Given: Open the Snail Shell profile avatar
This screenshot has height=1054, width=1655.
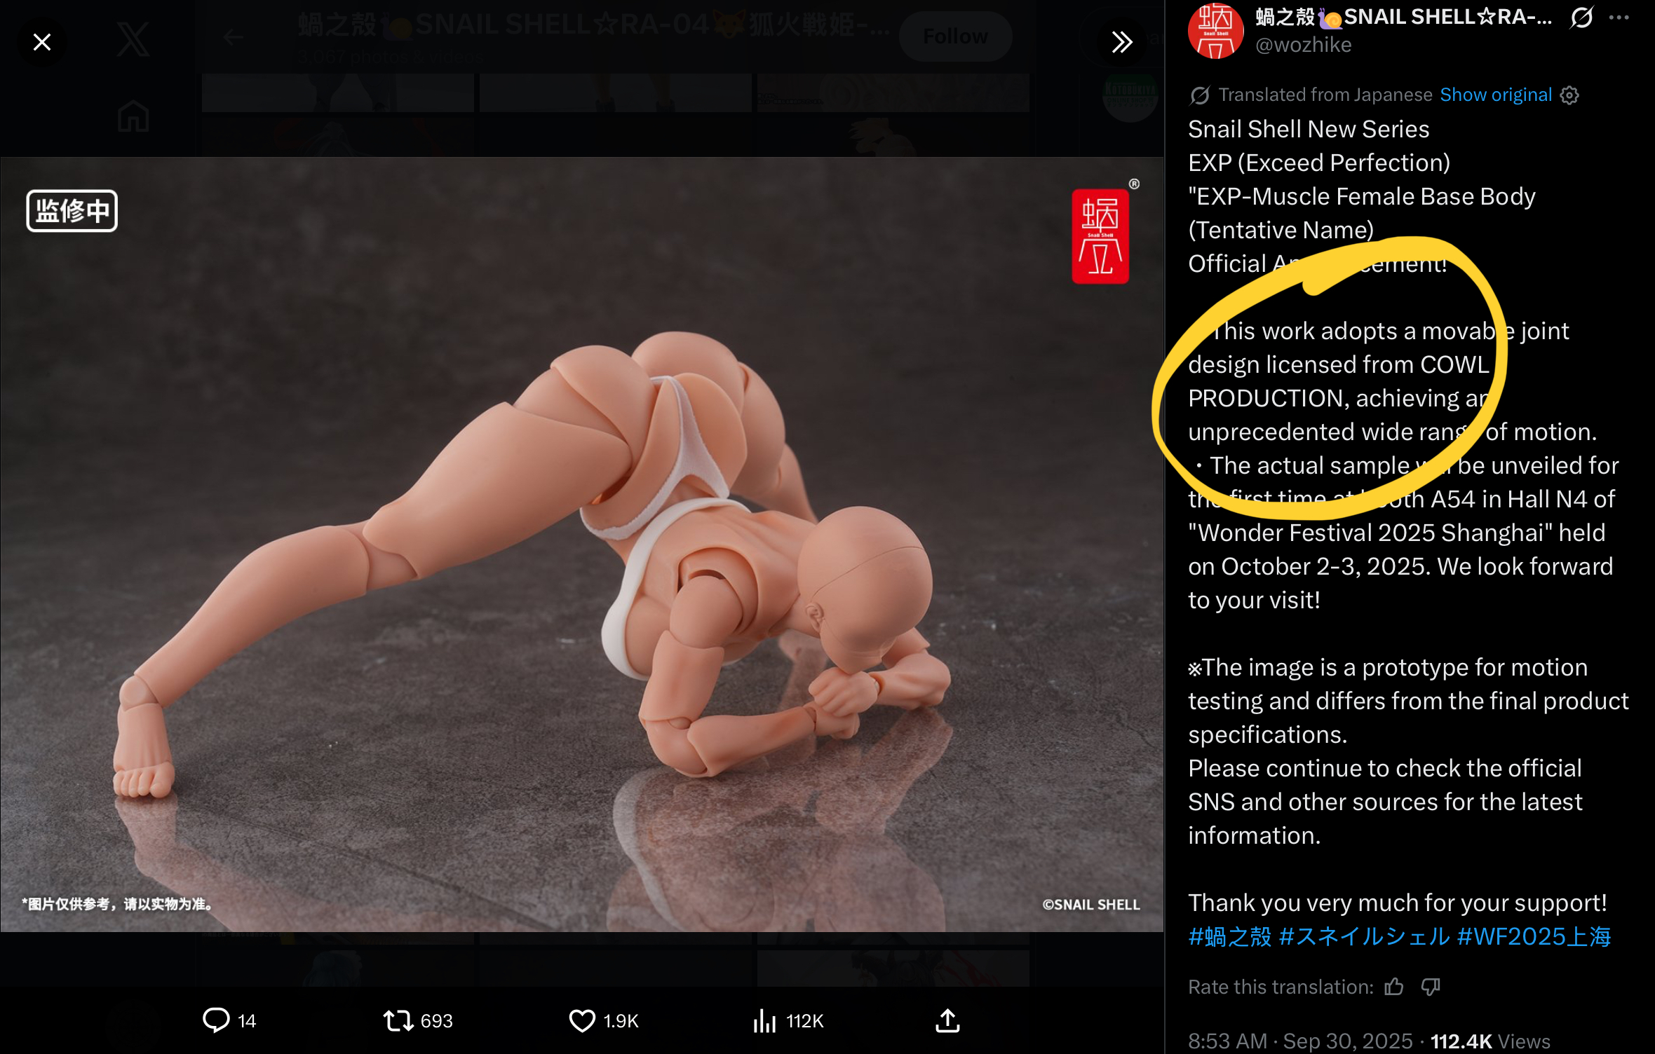Looking at the screenshot, I should point(1215,30).
